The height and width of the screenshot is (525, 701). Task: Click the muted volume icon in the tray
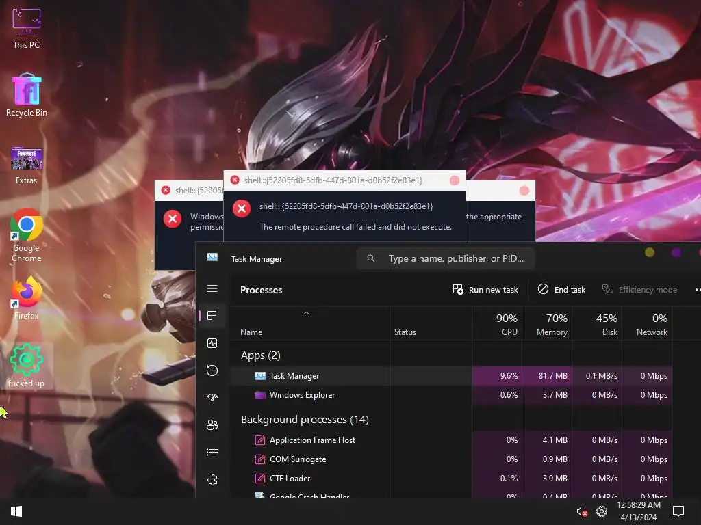coord(581,512)
